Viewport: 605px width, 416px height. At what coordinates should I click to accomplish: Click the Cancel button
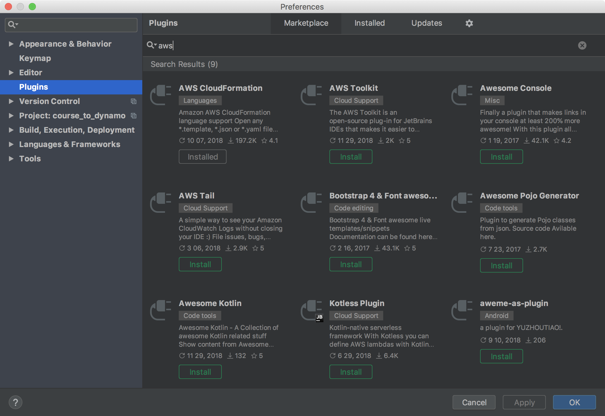(474, 402)
